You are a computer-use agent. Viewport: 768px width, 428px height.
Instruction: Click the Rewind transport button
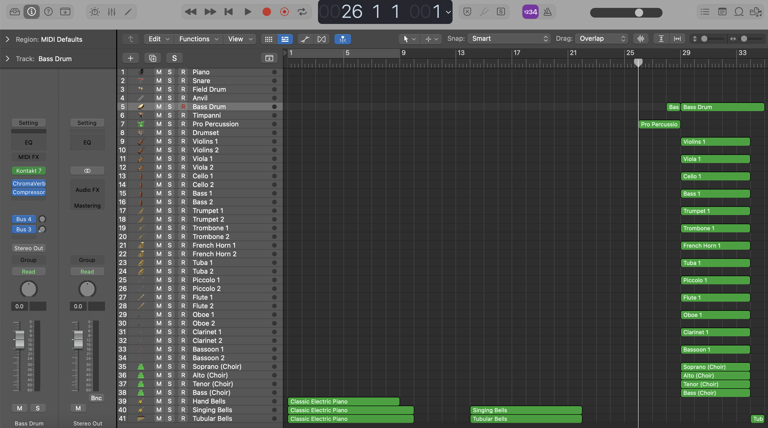[x=191, y=12]
